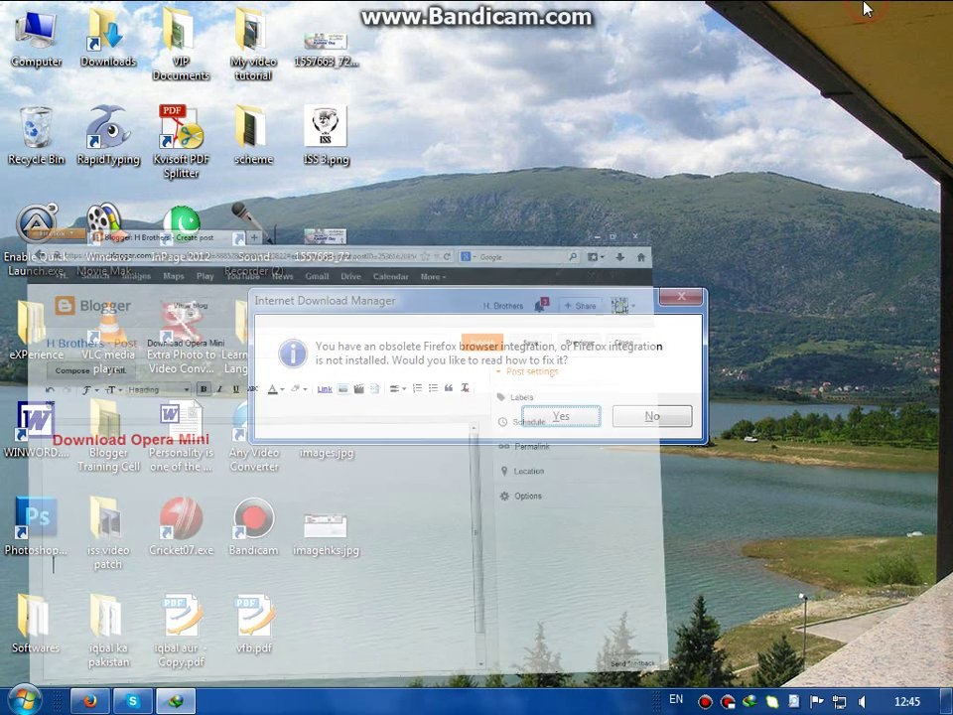Expand the More menu in the Blogger window
Viewport: 953px width, 715px height.
433,277
